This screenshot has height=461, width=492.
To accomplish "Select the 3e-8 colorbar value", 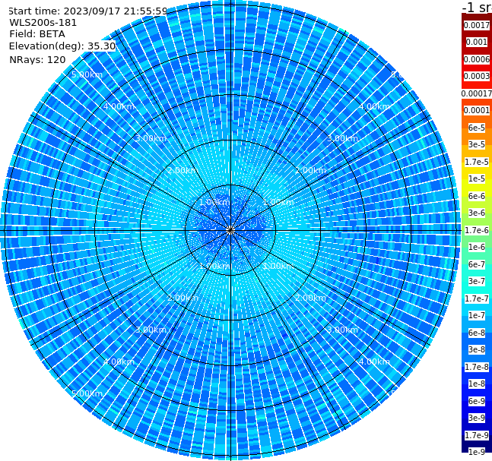I will pyautogui.click(x=477, y=349).
